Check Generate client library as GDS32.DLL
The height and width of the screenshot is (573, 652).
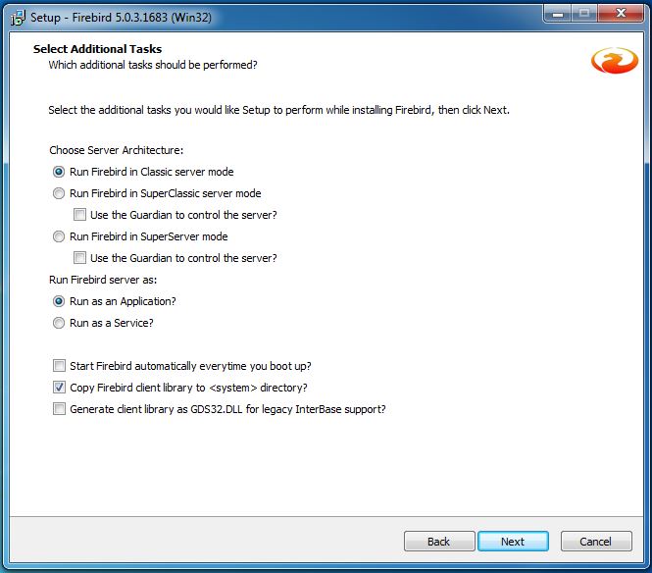click(x=60, y=409)
